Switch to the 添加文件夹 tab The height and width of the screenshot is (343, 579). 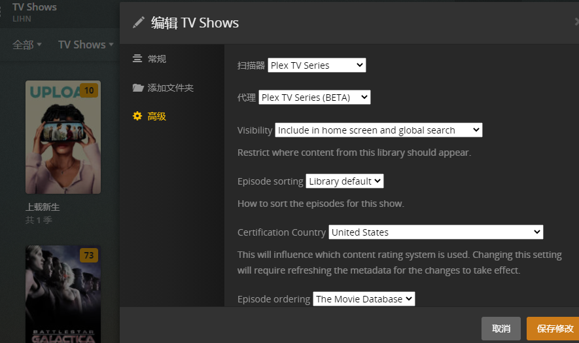(x=170, y=88)
